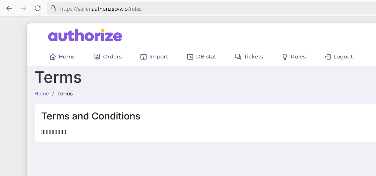Reload the page with the refresh icon
This screenshot has width=376, height=176.
pyautogui.click(x=38, y=9)
